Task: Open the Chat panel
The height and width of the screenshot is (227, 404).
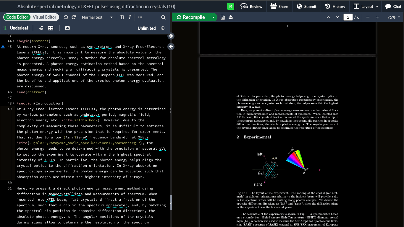Action: coord(393,6)
